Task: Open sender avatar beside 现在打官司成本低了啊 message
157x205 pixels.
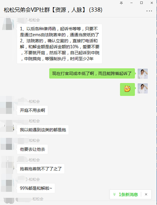Action: tap(143, 74)
